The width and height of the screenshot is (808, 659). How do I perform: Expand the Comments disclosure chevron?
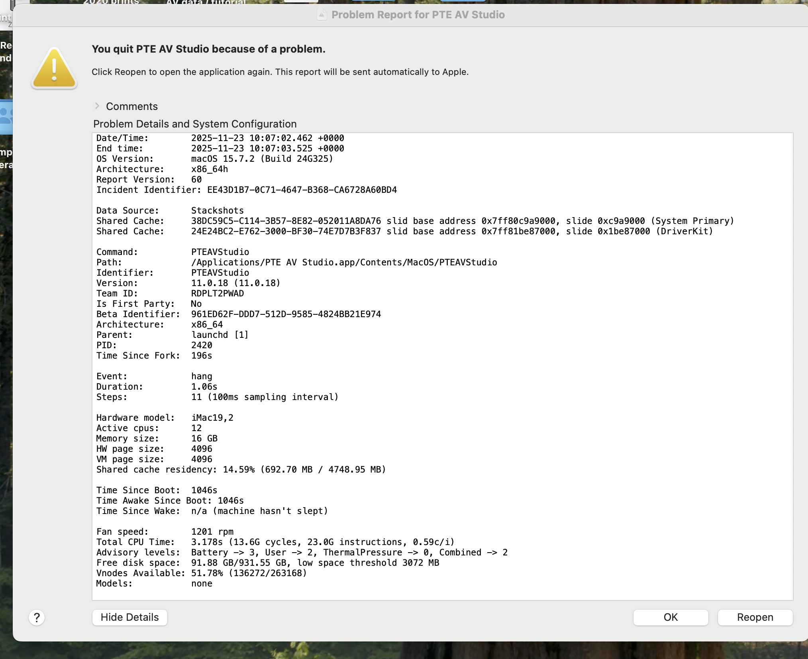pos(97,106)
